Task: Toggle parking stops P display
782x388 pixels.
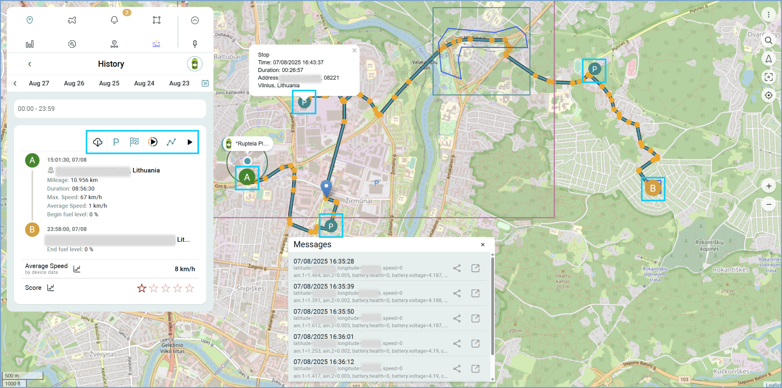Action: coord(116,142)
